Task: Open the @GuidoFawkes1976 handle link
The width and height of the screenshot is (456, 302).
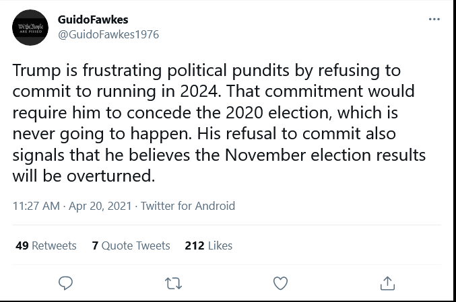Action: (x=108, y=34)
